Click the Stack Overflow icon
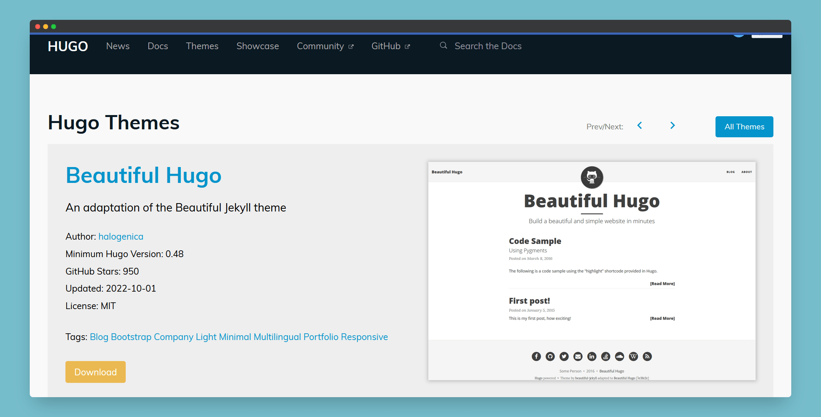The image size is (821, 417). coord(605,356)
